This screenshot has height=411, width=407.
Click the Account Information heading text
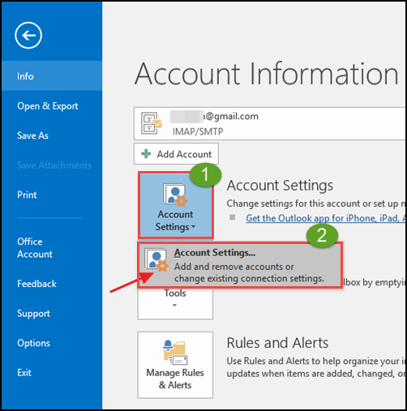click(267, 74)
